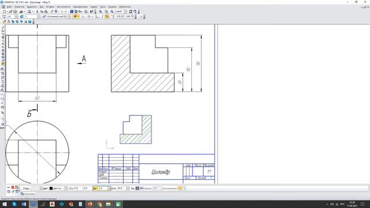Toggle the highlighted rounding mode button
This screenshot has width=370, height=208.
click(x=107, y=17)
